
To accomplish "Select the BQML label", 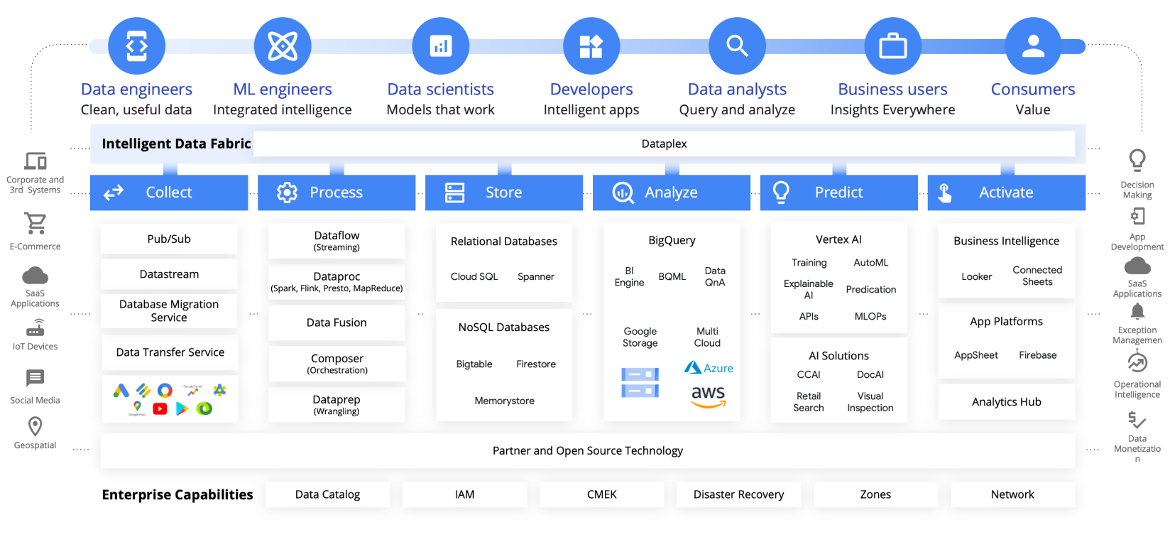I will [x=672, y=277].
